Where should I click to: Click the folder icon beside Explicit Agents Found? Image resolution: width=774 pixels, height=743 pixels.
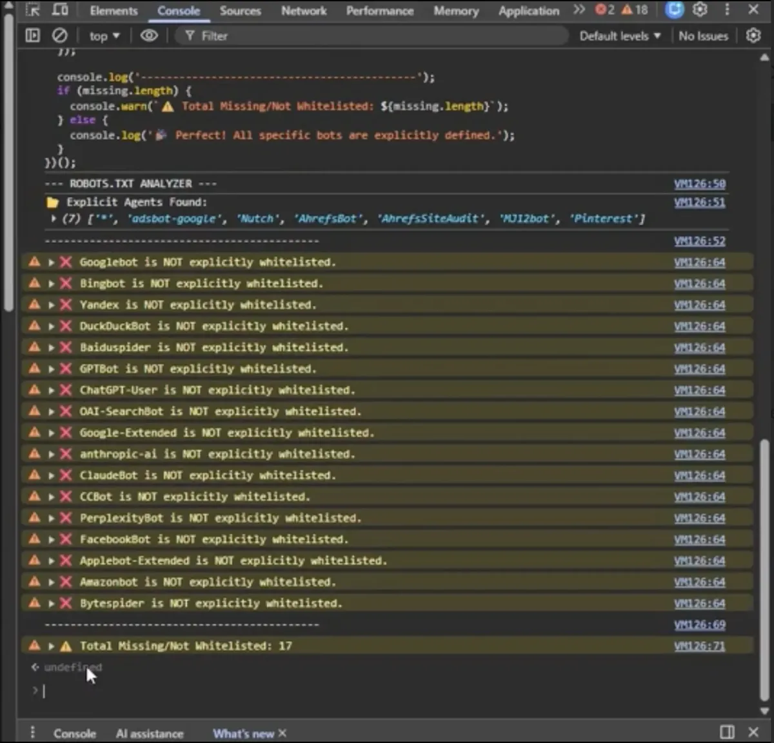tap(52, 203)
